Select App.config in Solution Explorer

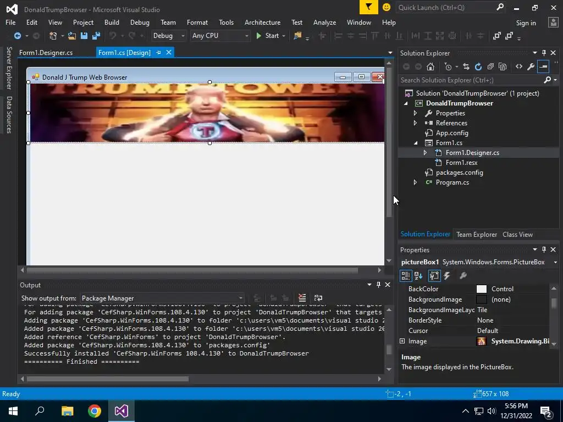pyautogui.click(x=452, y=133)
